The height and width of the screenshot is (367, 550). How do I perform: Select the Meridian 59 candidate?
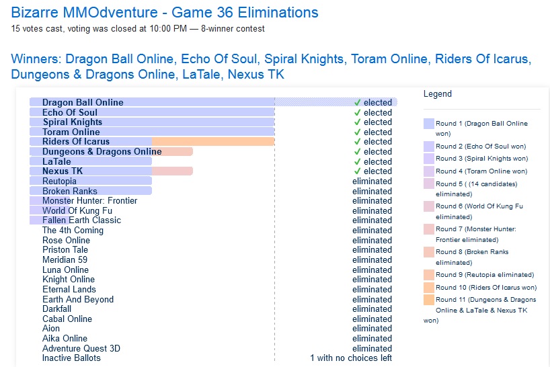coord(65,259)
